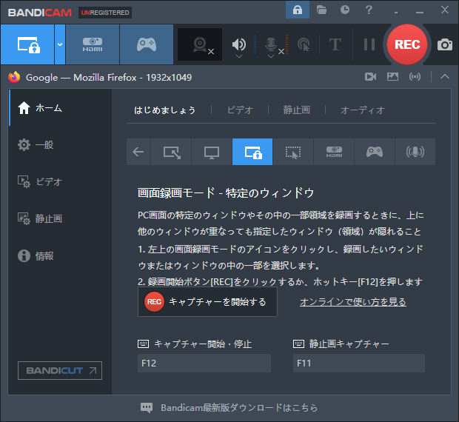Click keyboard icon beside 静止画キャプチャー
This screenshot has width=459, height=422.
pos(298,344)
